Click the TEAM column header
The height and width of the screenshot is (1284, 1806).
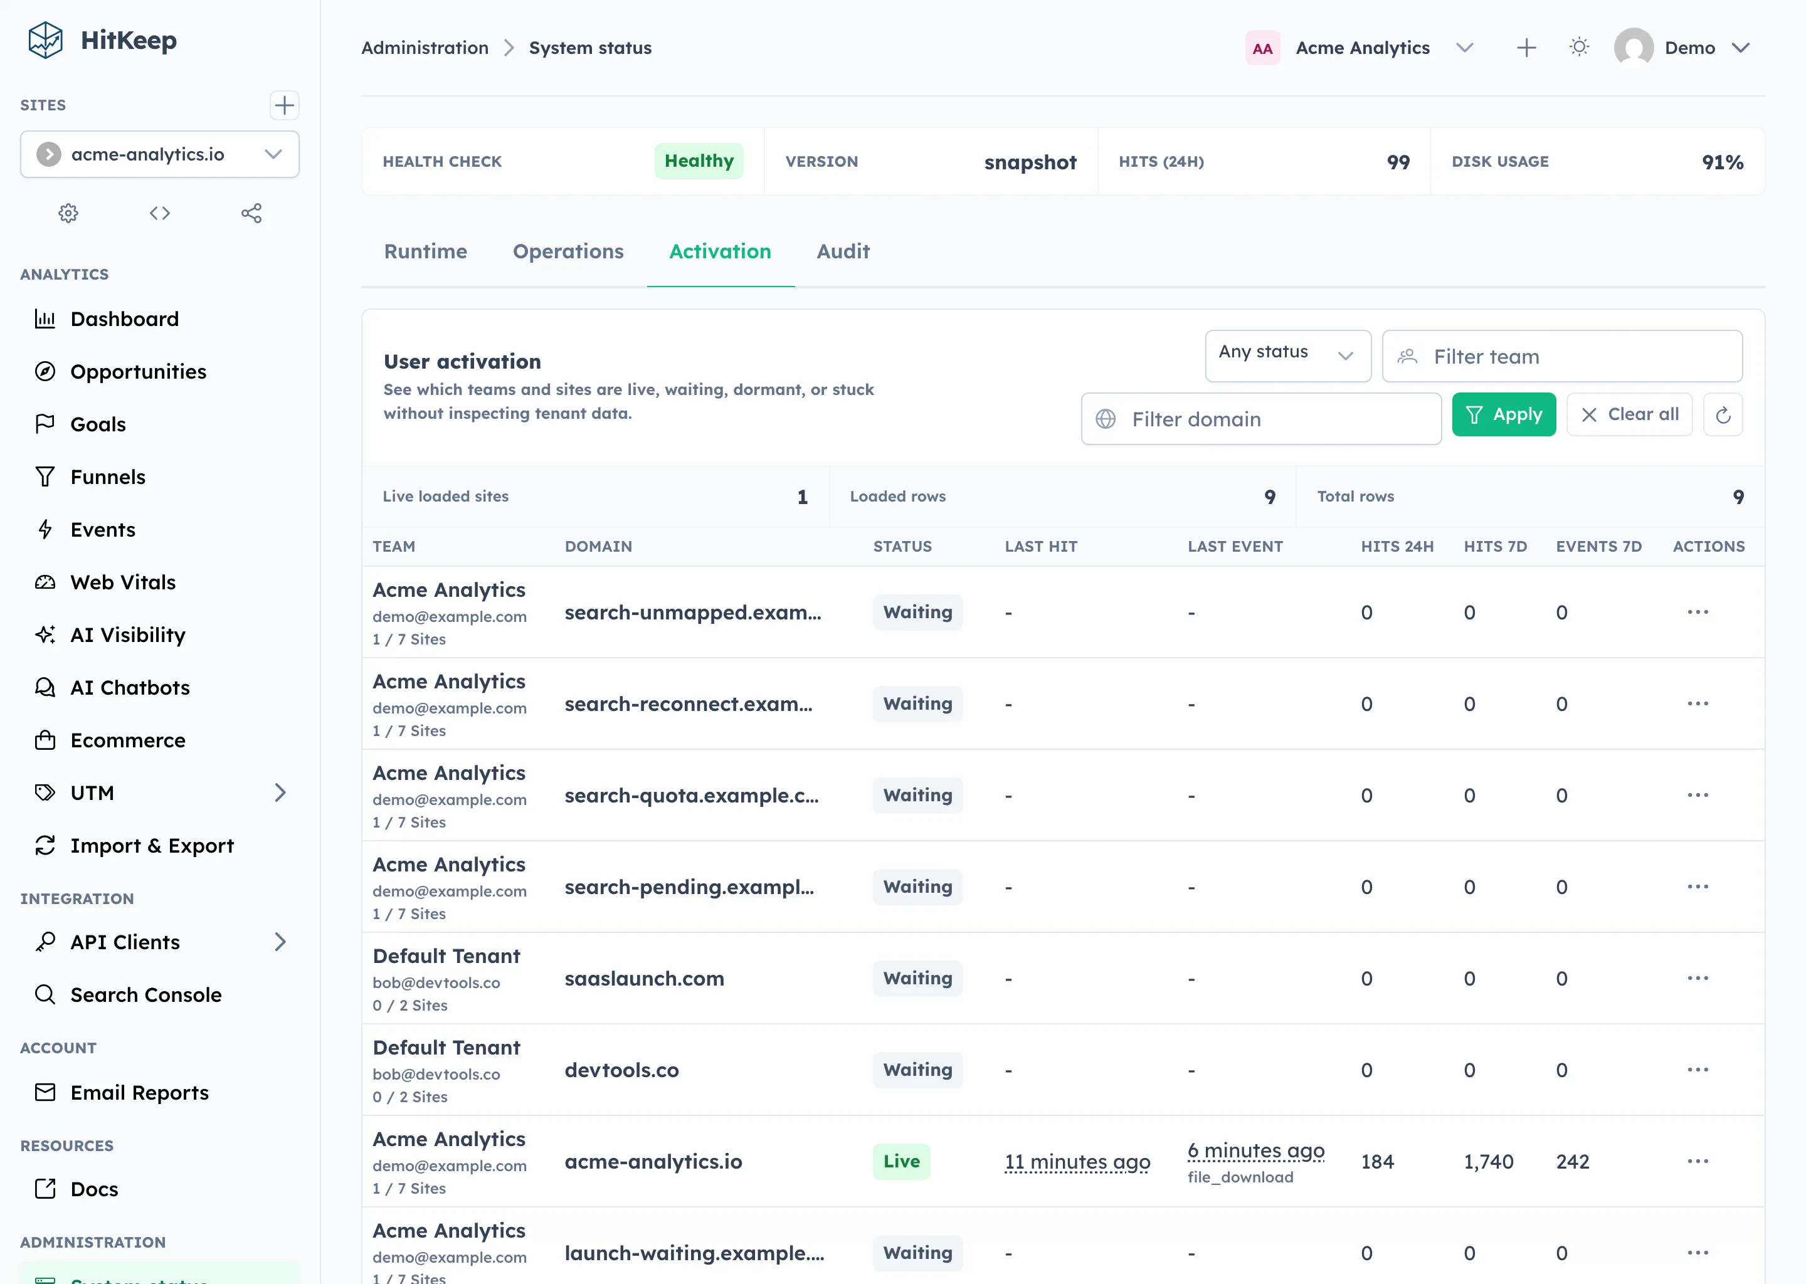click(x=394, y=546)
